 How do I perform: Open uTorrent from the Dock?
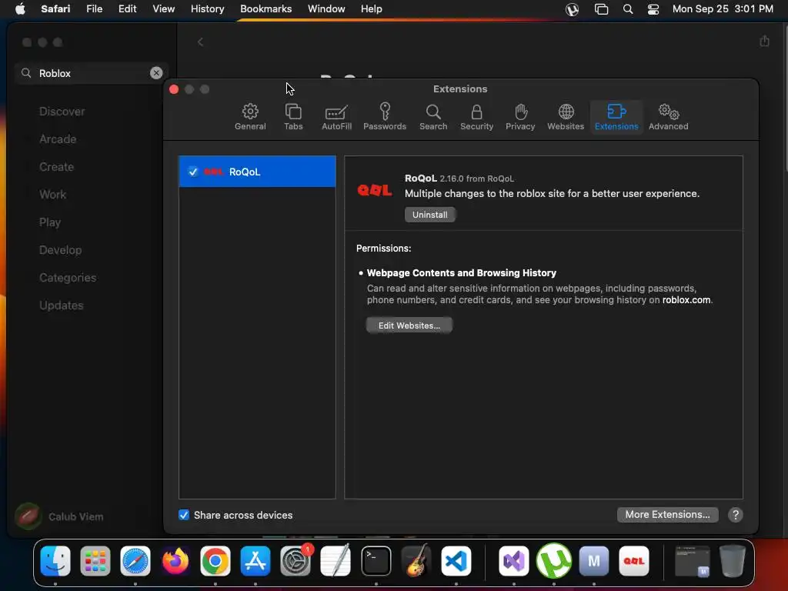coord(554,561)
